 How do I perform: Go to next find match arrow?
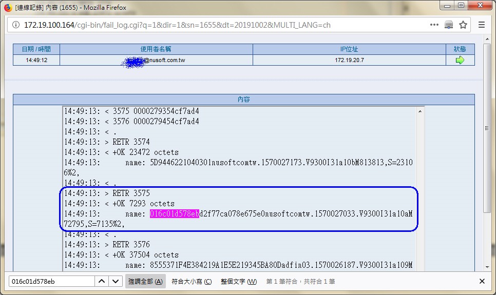[x=116, y=281]
